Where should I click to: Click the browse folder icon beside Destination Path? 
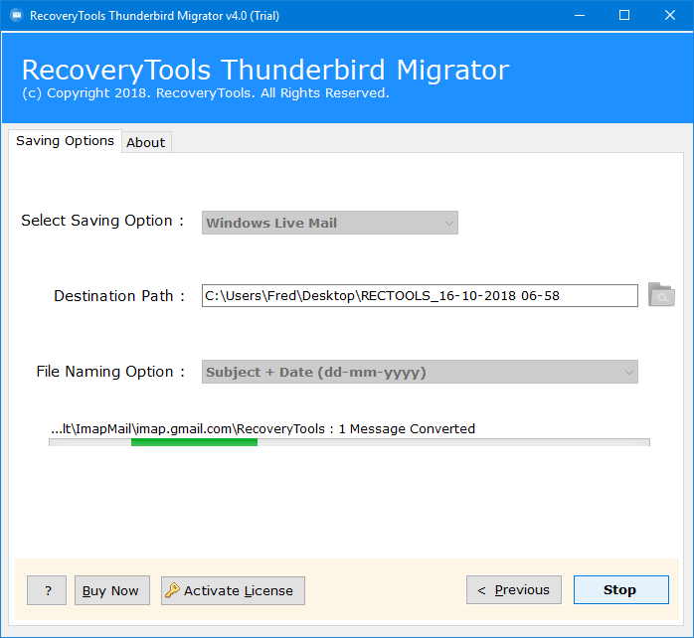661,295
